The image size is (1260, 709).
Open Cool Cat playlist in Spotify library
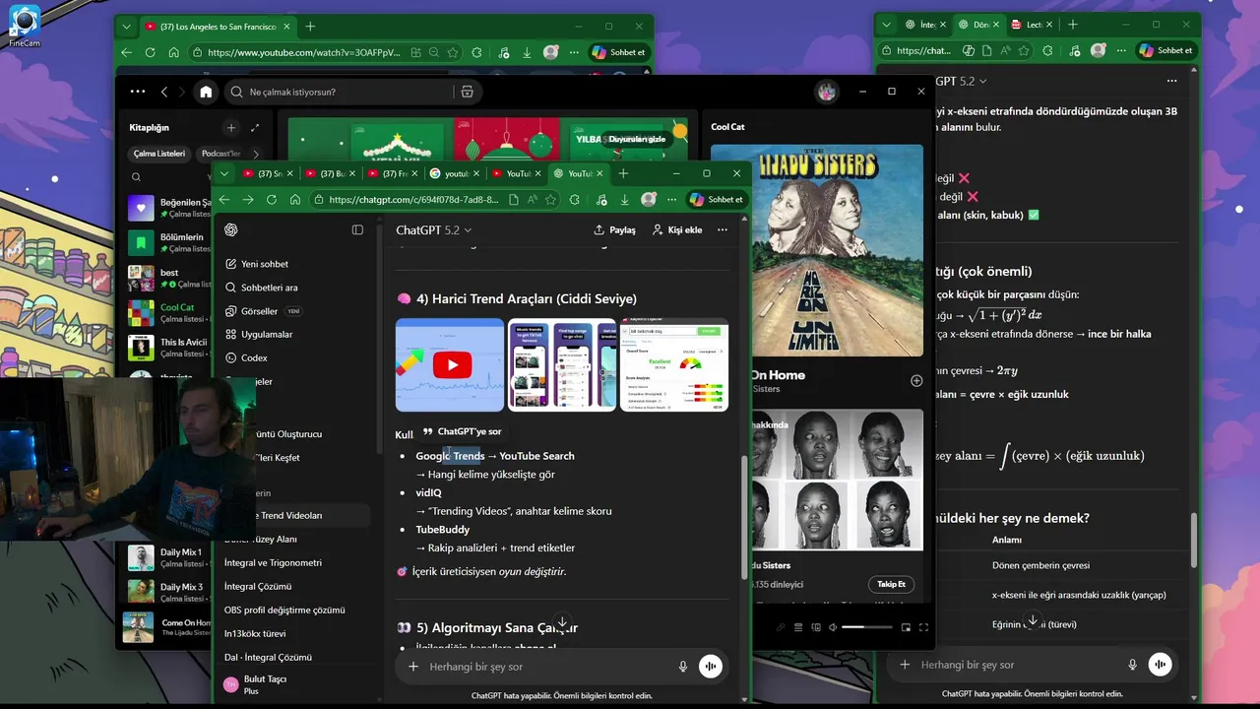pyautogui.click(x=169, y=313)
